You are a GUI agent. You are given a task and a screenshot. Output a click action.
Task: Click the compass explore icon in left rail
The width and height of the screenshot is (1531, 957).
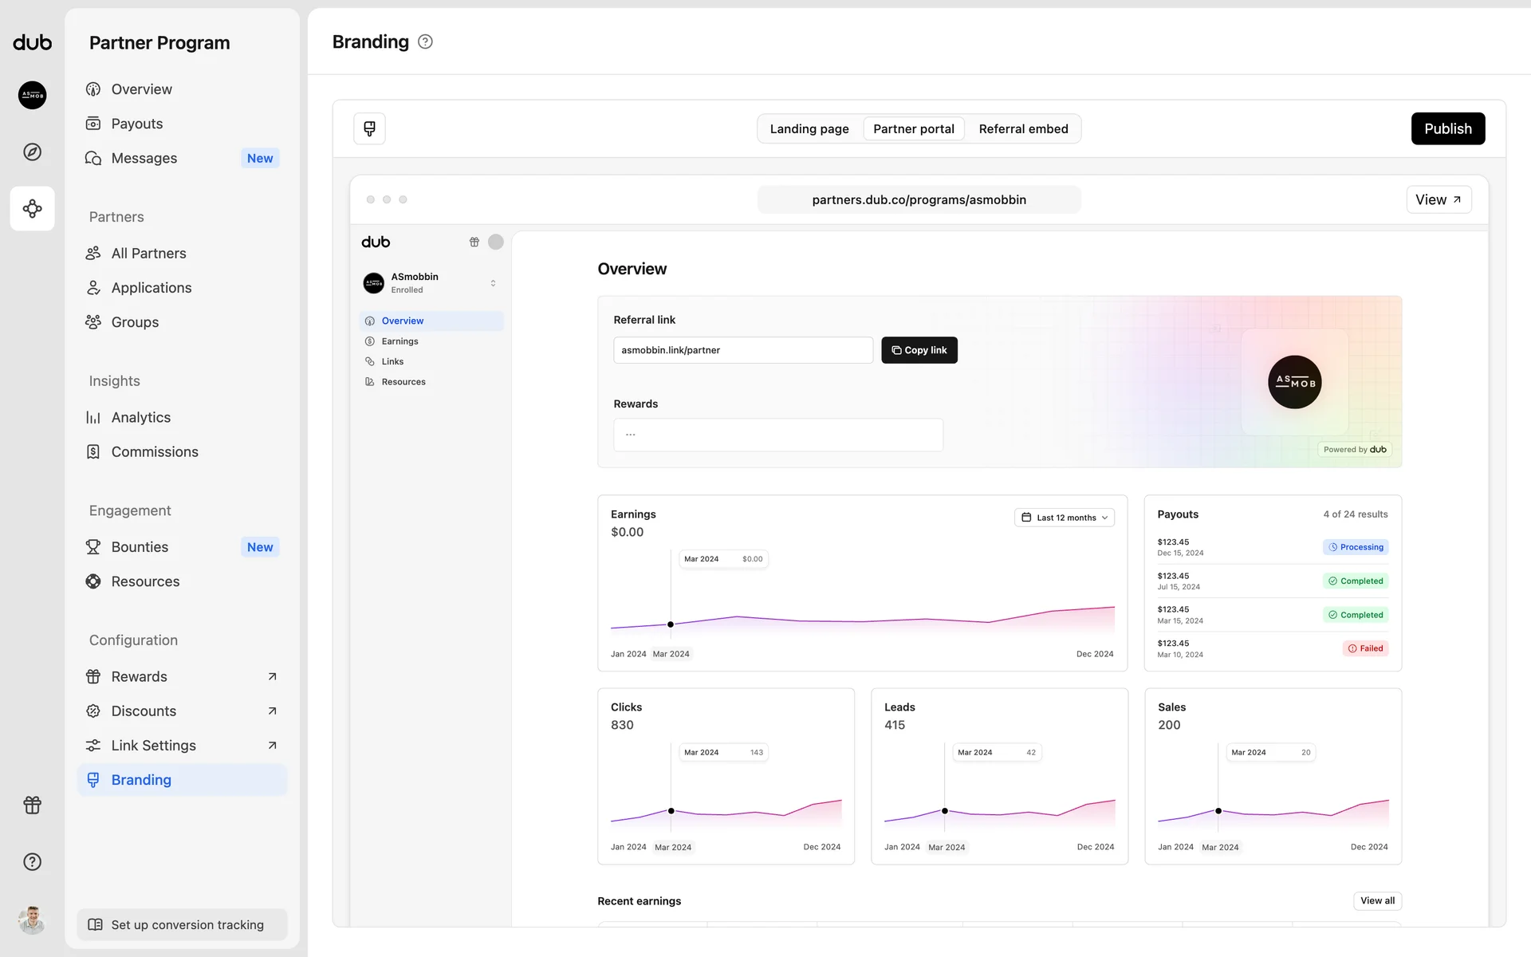coord(32,152)
